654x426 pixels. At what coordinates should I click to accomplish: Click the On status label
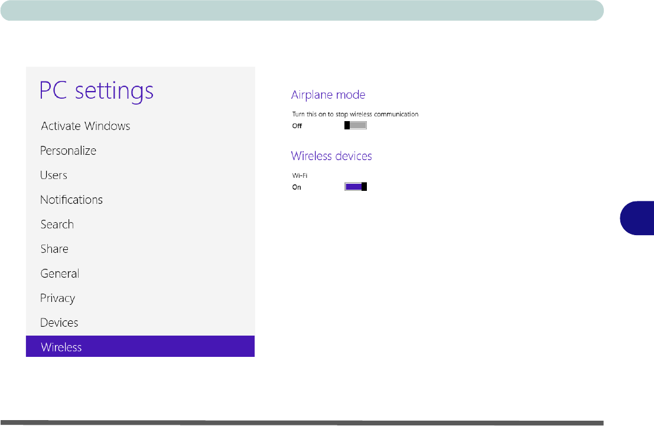pyautogui.click(x=297, y=187)
